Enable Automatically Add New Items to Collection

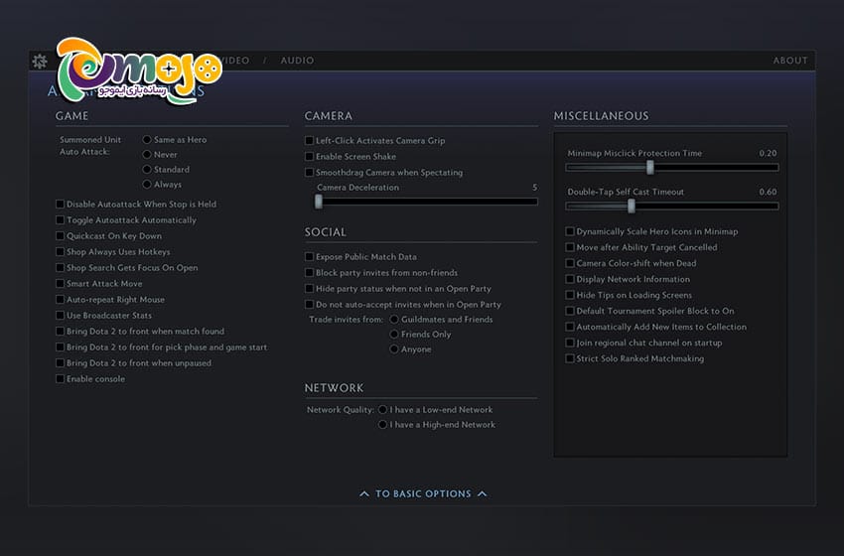click(570, 327)
